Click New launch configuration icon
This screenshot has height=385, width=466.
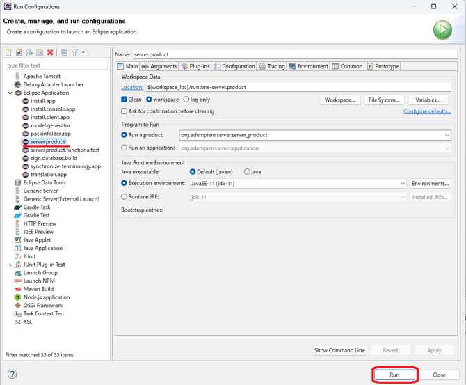[x=8, y=52]
